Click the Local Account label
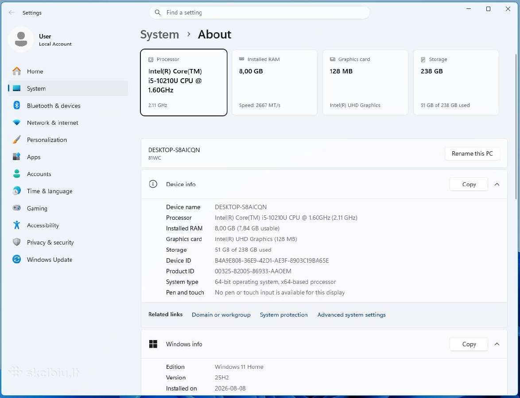The image size is (520, 398). [x=55, y=44]
